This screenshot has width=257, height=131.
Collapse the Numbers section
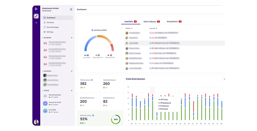pyautogui.click(x=43, y=38)
